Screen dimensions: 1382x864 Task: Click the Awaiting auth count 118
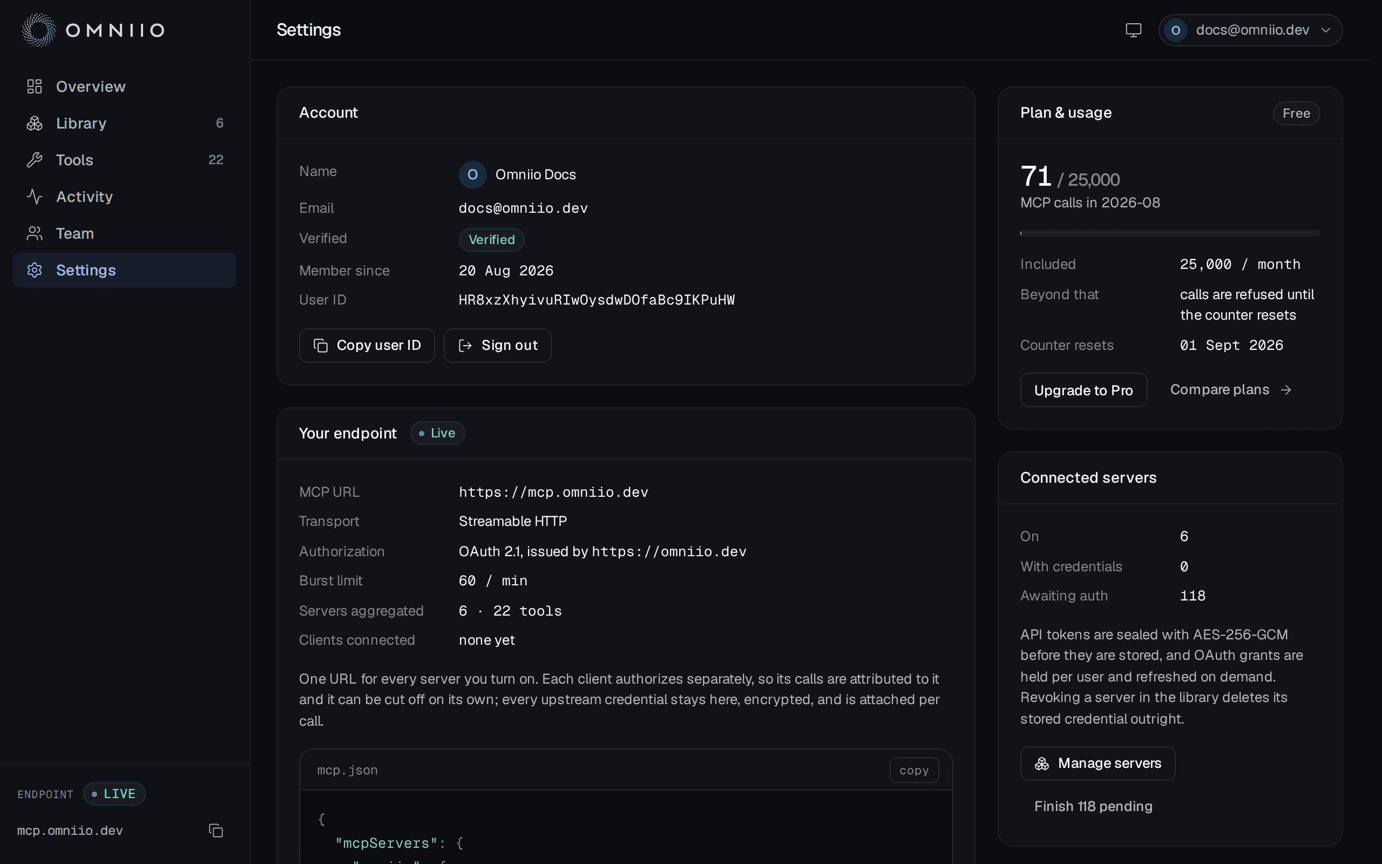click(1193, 596)
